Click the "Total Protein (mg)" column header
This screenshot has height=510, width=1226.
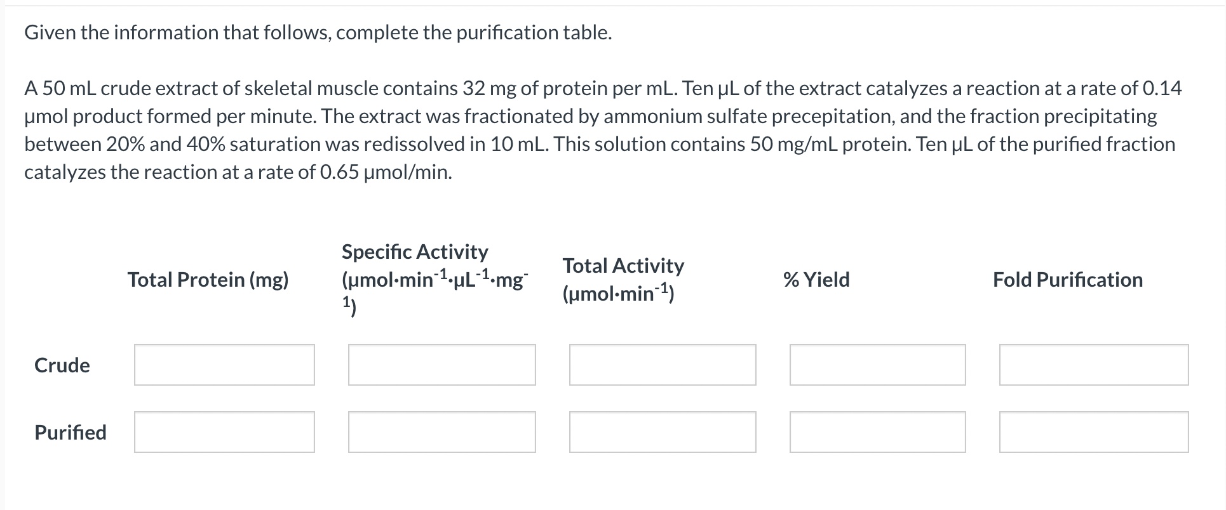tap(208, 280)
